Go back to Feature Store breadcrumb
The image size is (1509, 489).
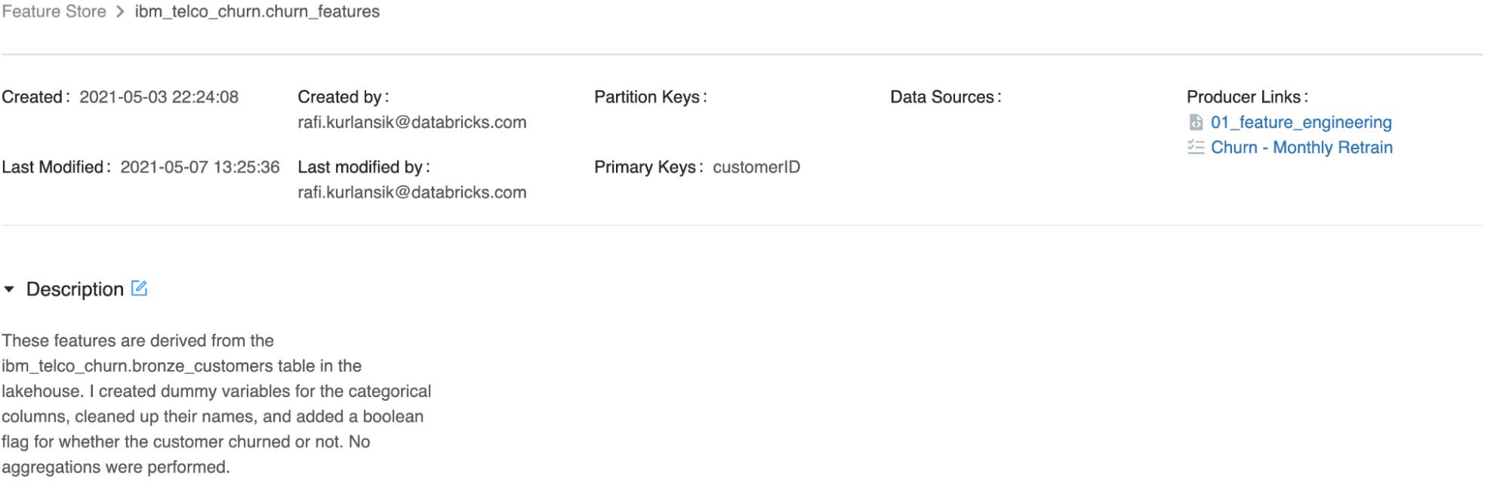coord(54,12)
